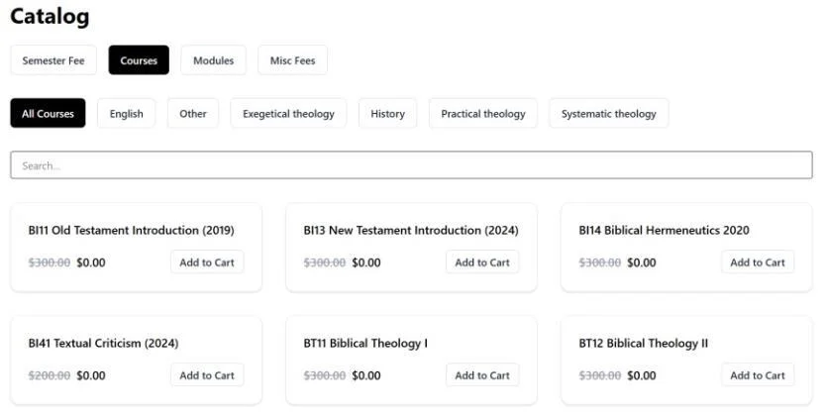827x415 pixels.
Task: Click into the course Search field
Action: [411, 165]
